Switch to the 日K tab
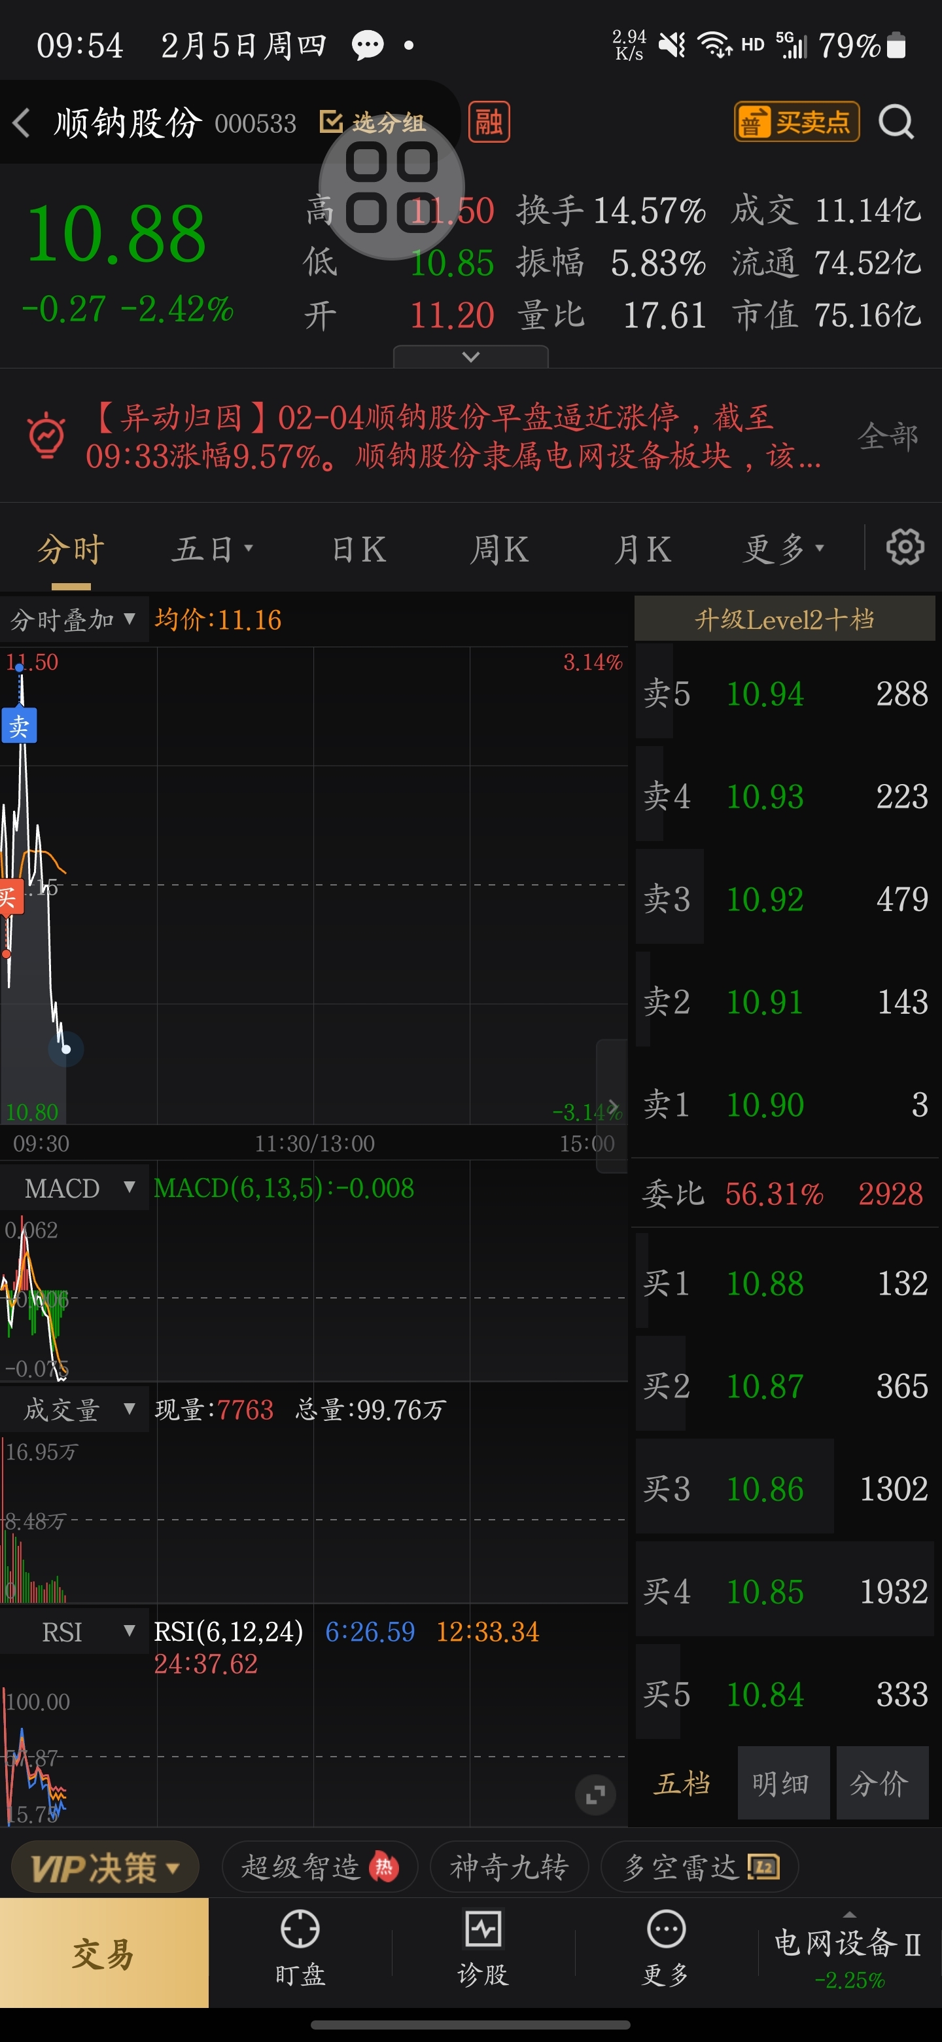The width and height of the screenshot is (942, 2042). (359, 549)
